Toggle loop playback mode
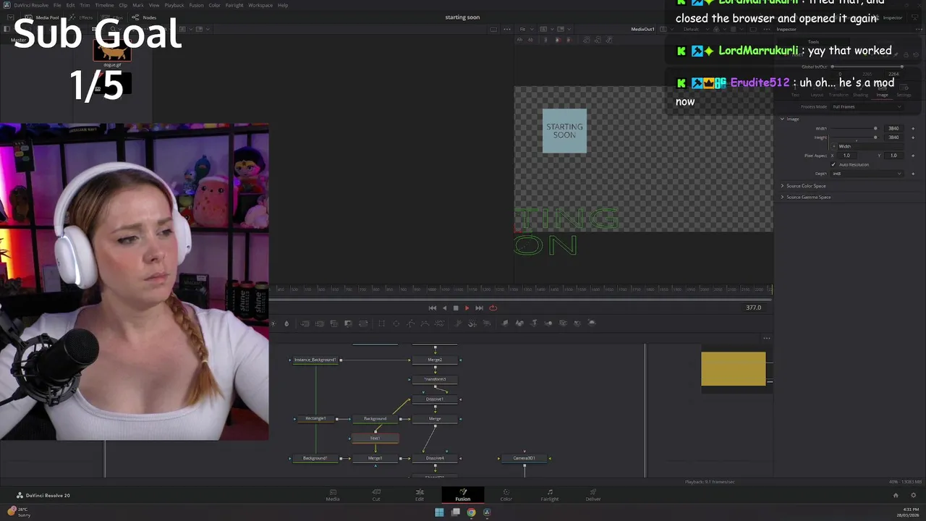The height and width of the screenshot is (521, 926). [493, 308]
